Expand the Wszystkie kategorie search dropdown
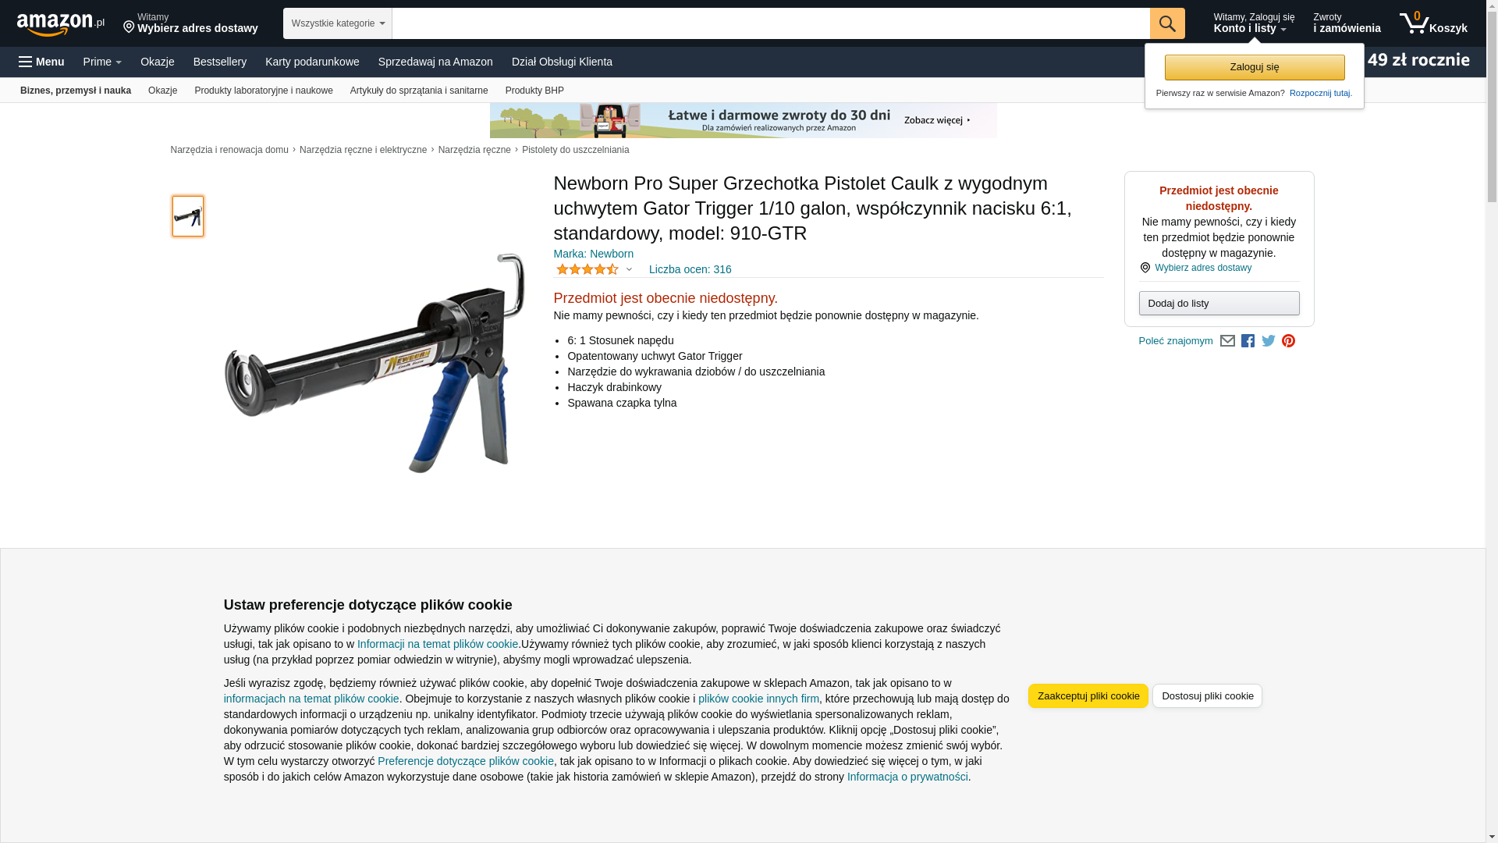Screen dimensions: 1498x843 (x=337, y=23)
